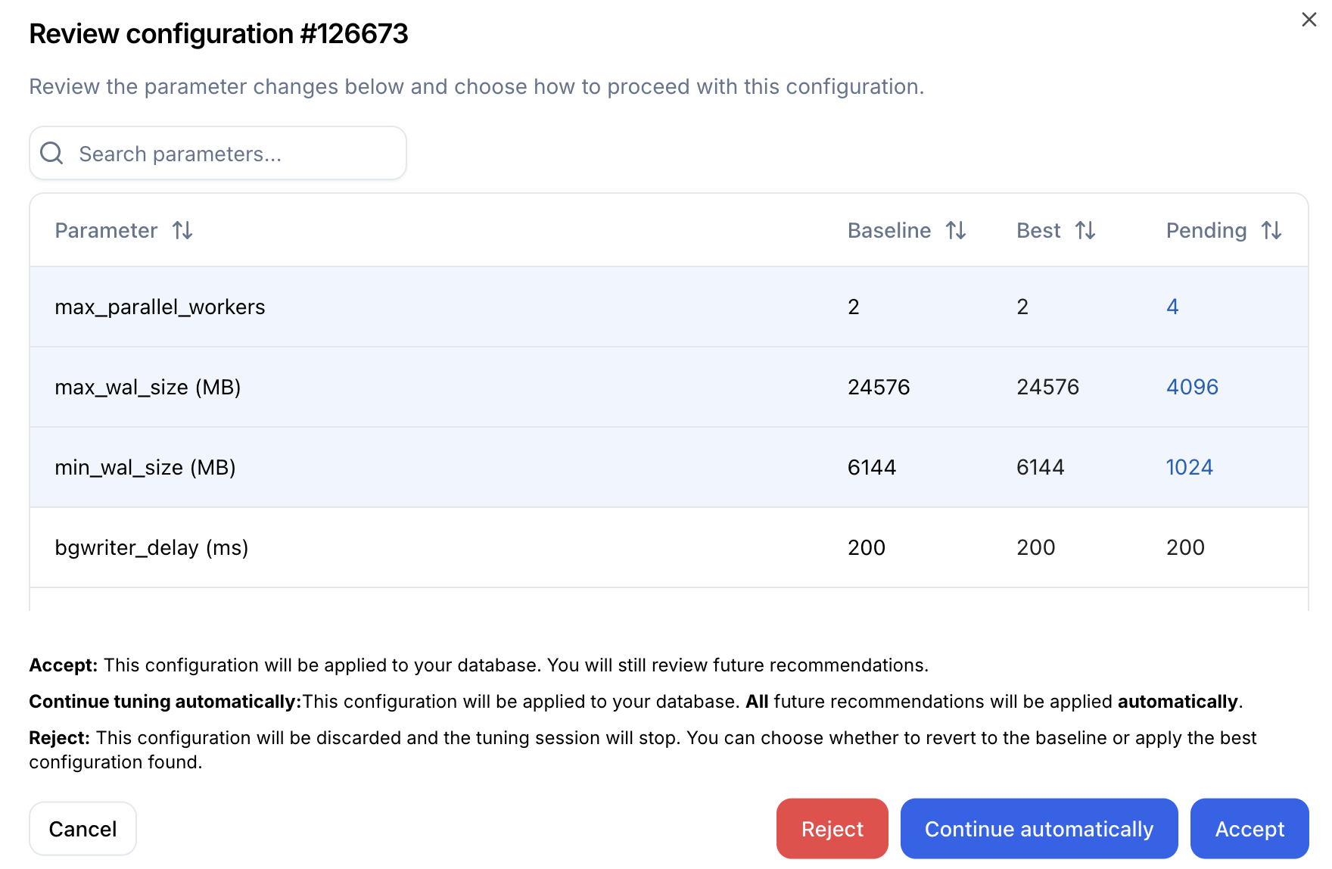1332x869 pixels.
Task: Type in the Search parameters field
Action: [235, 154]
